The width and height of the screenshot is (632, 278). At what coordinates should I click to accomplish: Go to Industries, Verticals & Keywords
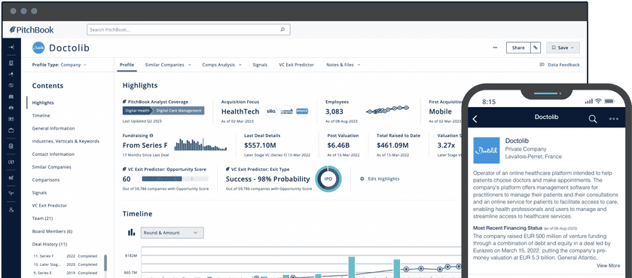pos(66,142)
